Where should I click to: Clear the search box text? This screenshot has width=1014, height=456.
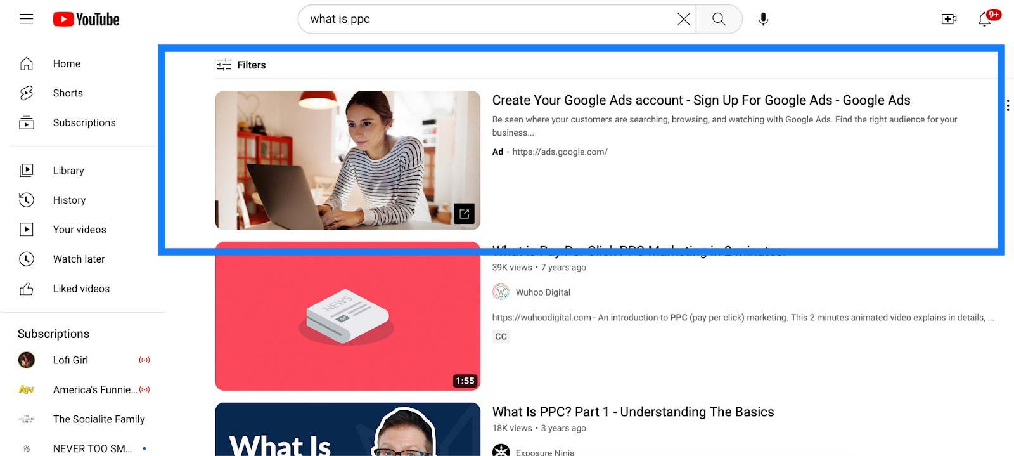click(683, 19)
